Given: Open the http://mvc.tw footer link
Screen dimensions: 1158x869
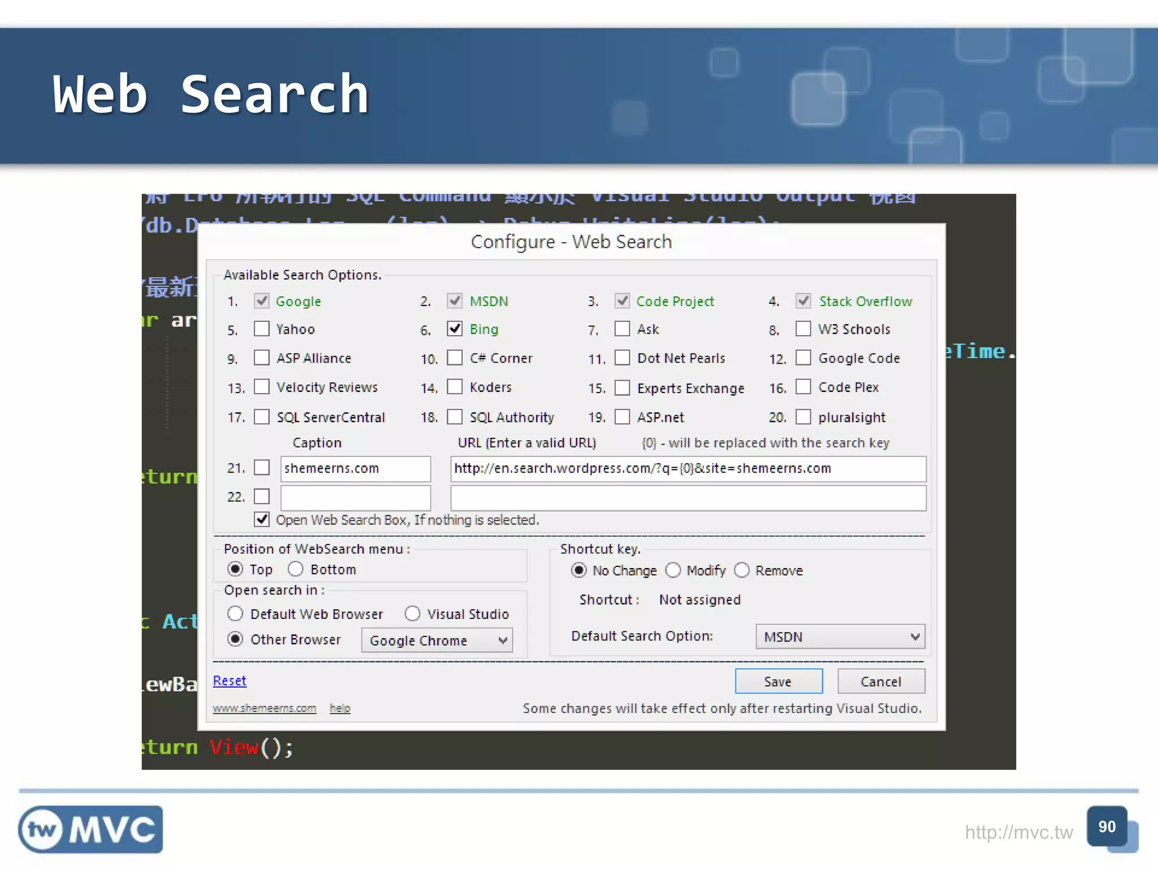Looking at the screenshot, I should coord(1019,832).
